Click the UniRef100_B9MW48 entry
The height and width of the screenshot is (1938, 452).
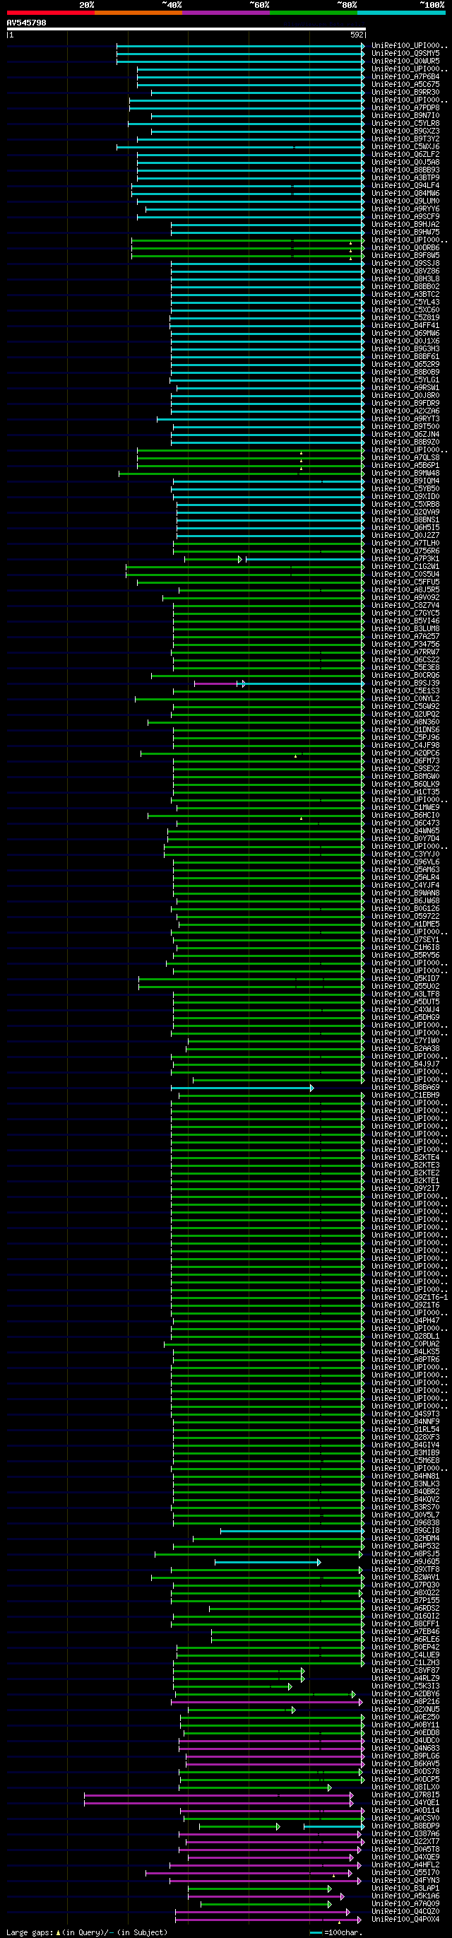point(405,474)
